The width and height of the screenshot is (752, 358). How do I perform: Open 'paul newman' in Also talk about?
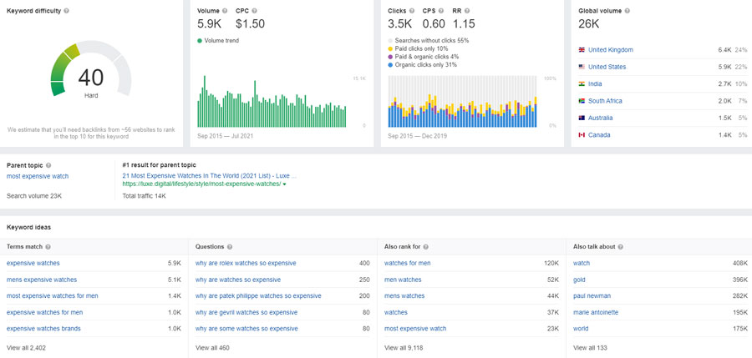tap(592, 295)
